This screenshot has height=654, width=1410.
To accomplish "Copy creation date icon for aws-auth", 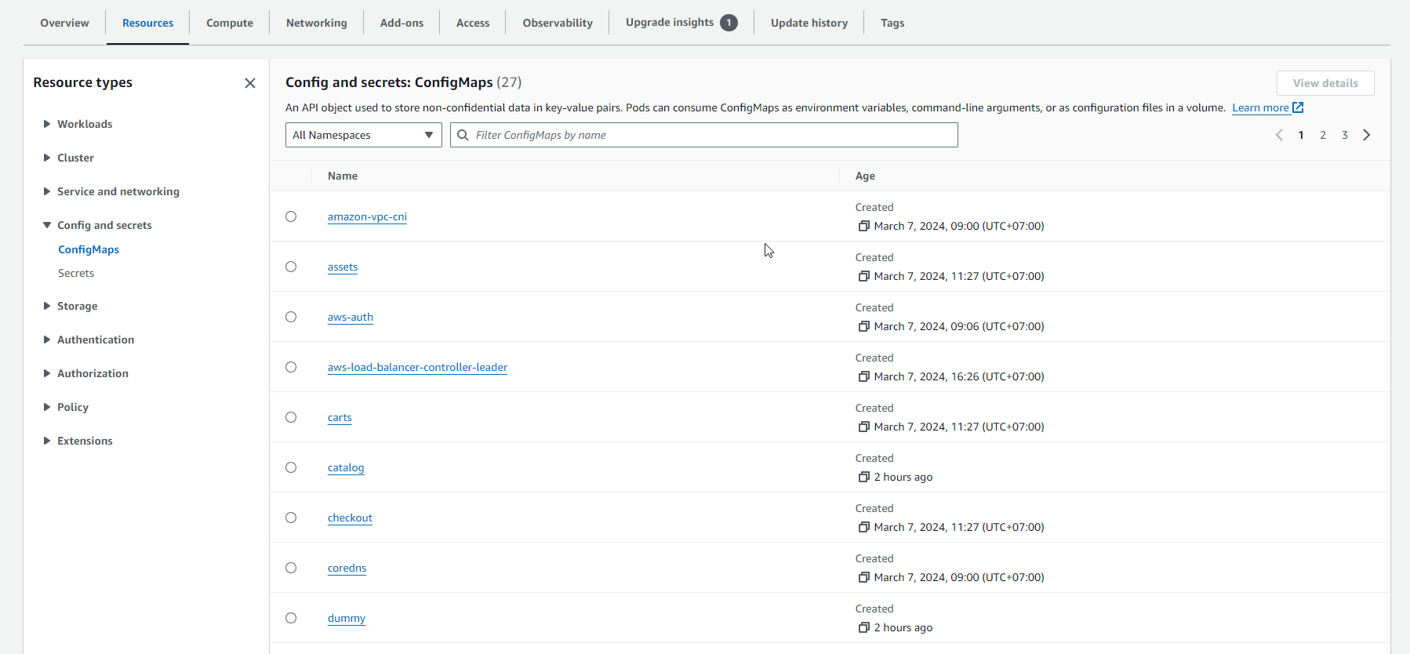I will coord(863,326).
